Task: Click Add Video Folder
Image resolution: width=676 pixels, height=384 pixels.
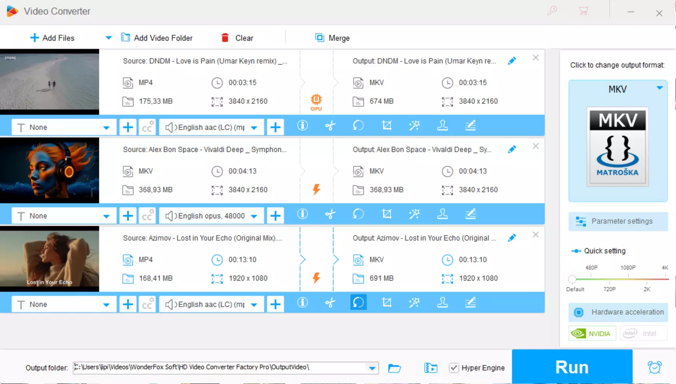Action: [x=157, y=38]
